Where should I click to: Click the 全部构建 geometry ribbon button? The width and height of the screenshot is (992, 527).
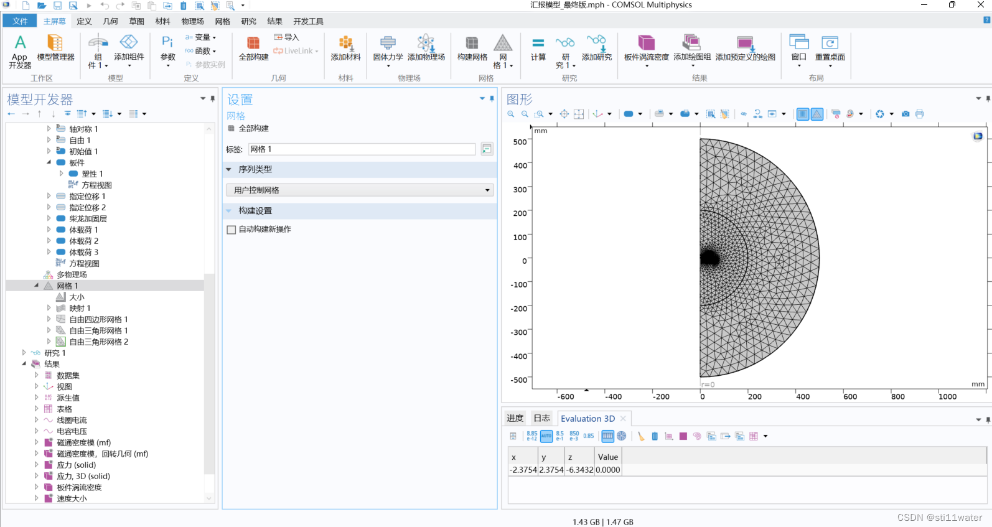coord(253,48)
